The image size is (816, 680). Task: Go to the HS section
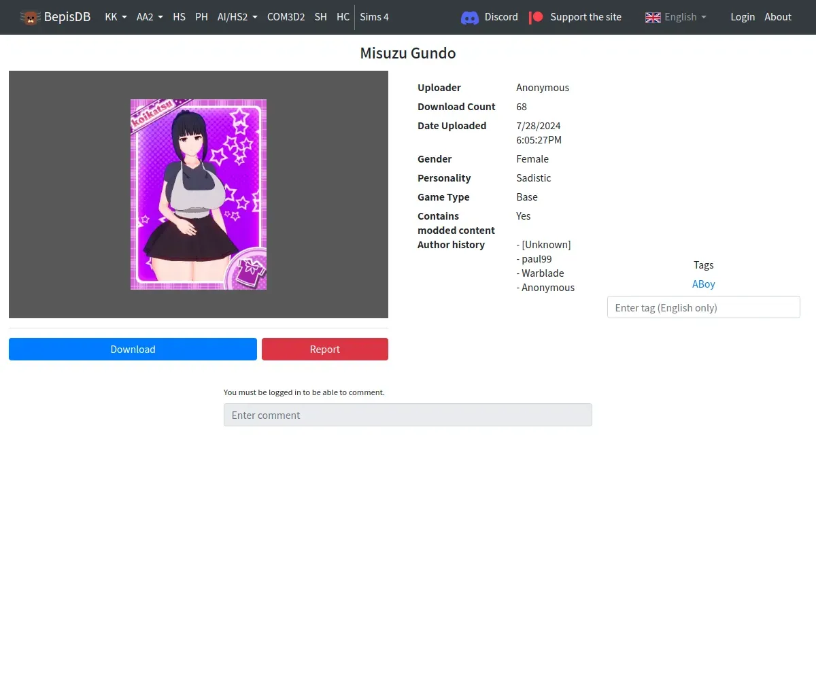[179, 17]
